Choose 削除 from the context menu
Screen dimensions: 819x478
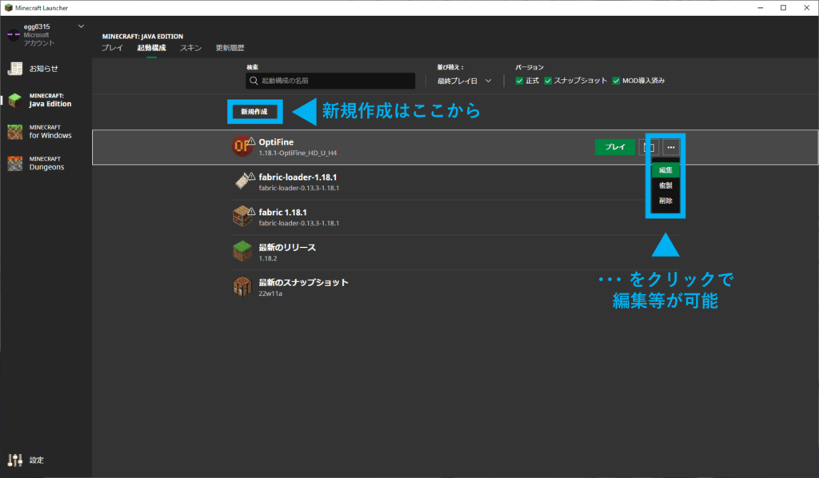point(665,201)
